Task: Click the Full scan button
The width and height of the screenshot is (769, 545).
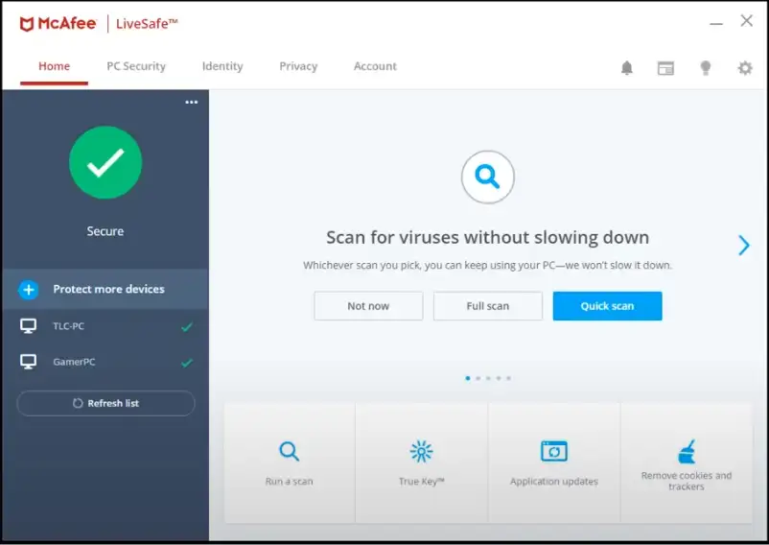Action: tap(487, 306)
